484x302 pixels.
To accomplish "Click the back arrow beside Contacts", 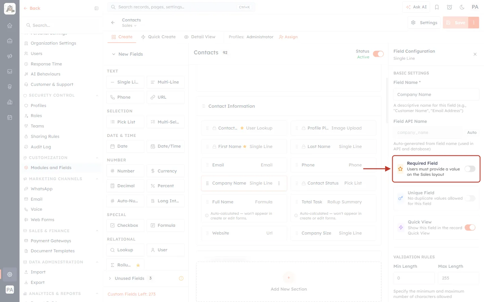I will [x=113, y=22].
